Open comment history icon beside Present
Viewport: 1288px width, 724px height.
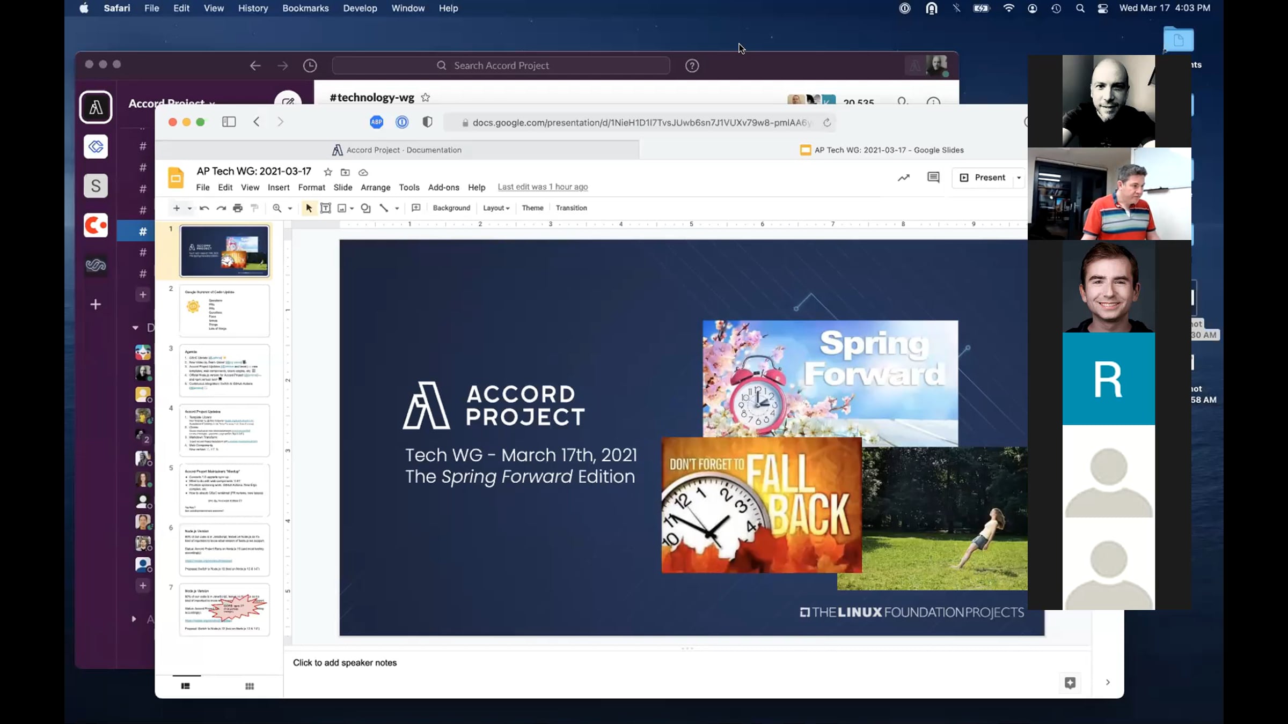coord(933,178)
